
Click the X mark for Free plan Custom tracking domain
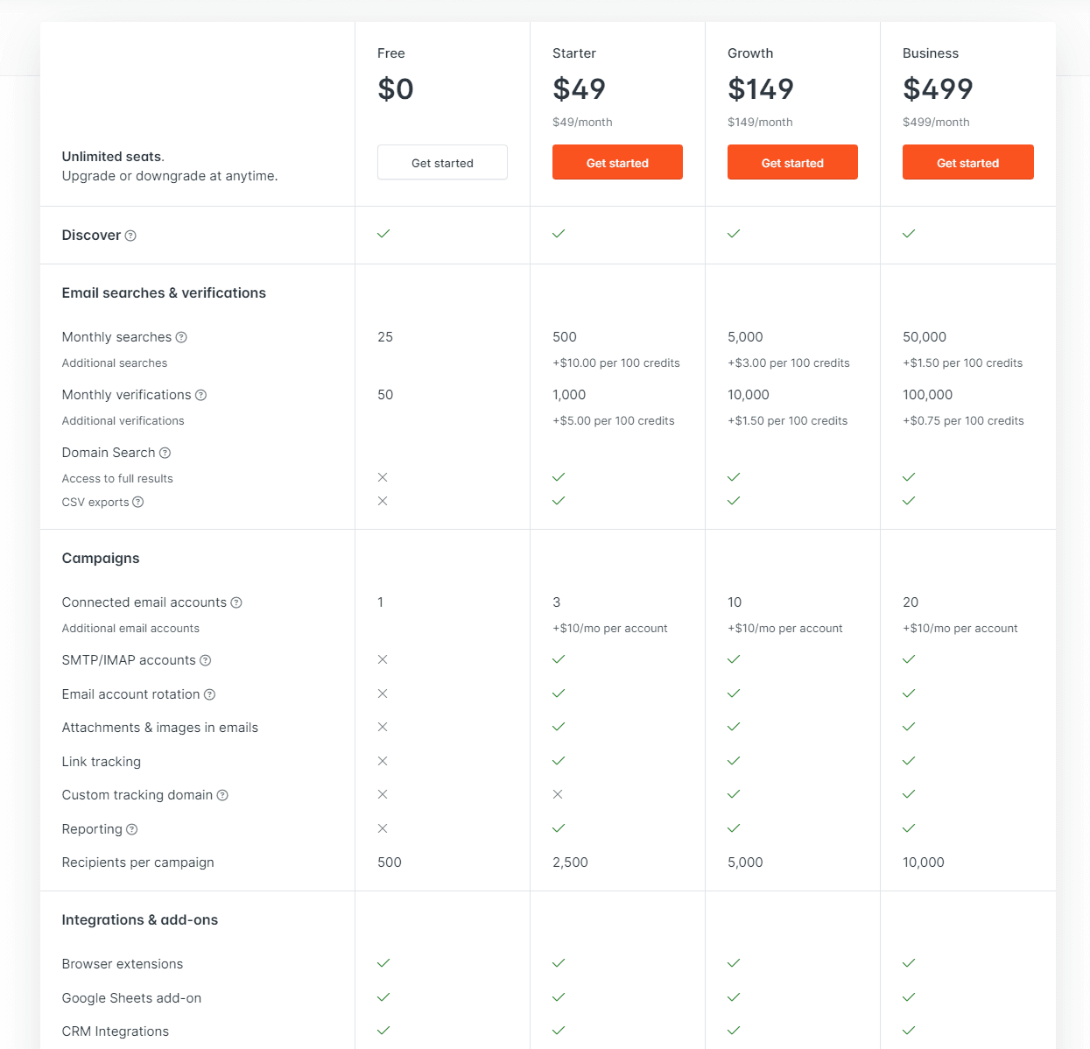(x=383, y=794)
